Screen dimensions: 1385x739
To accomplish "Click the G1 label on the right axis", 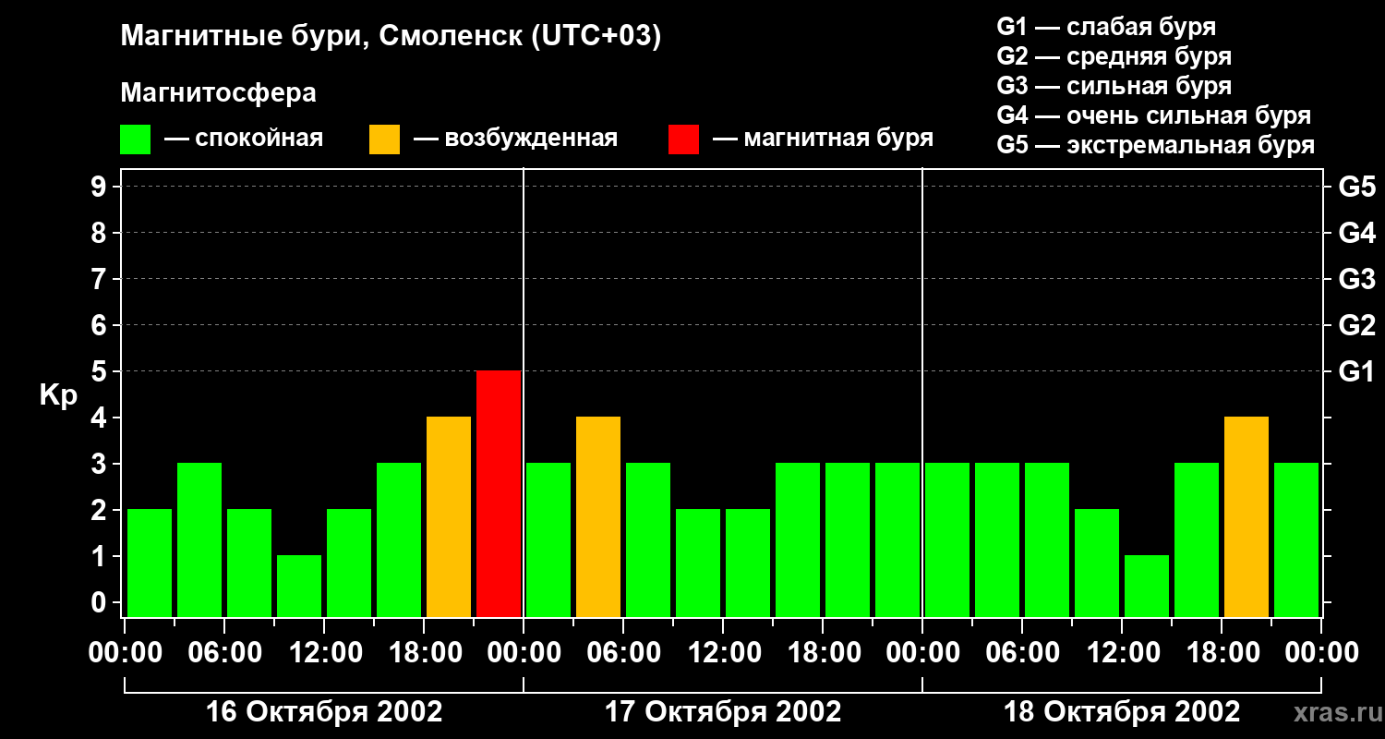I will tap(1356, 372).
